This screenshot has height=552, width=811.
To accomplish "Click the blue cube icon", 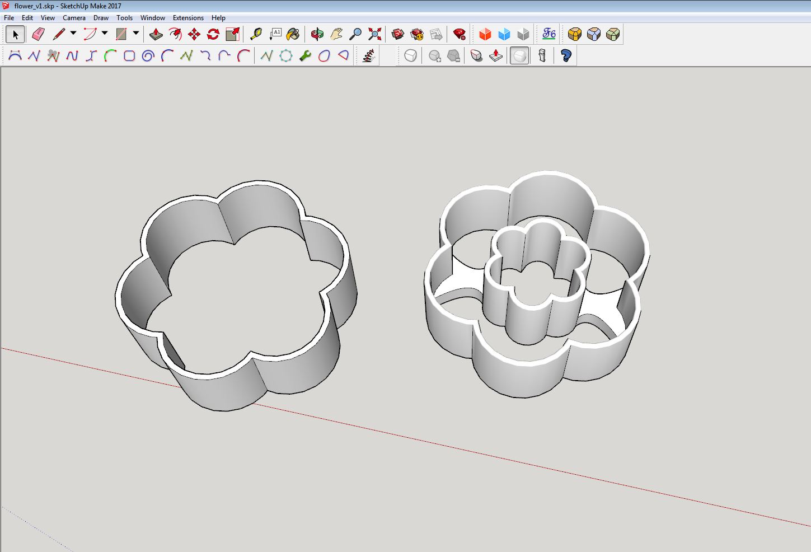I will 504,35.
